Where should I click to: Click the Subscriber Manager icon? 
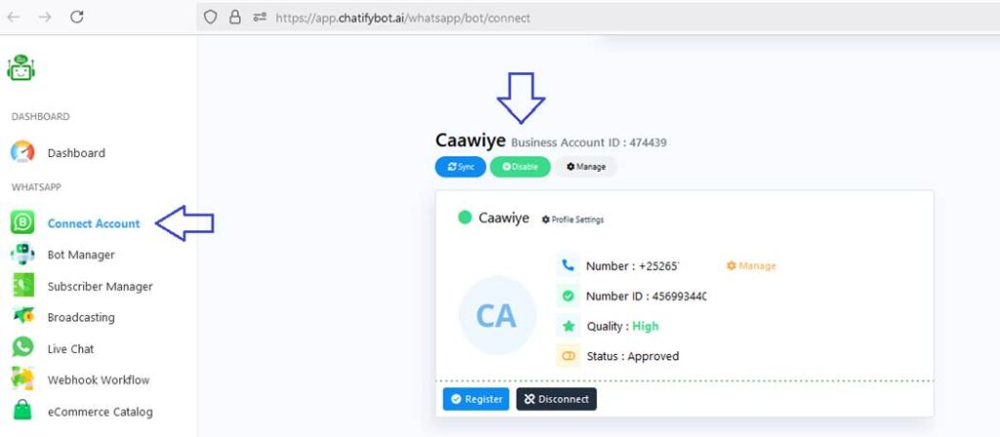point(22,286)
